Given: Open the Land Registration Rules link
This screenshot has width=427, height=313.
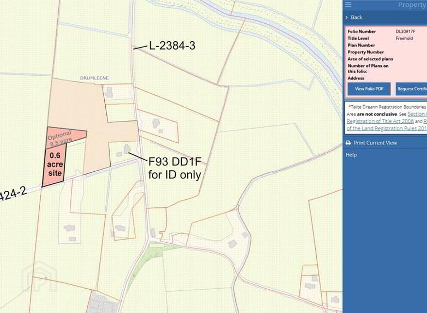Looking at the screenshot, I should [386, 128].
